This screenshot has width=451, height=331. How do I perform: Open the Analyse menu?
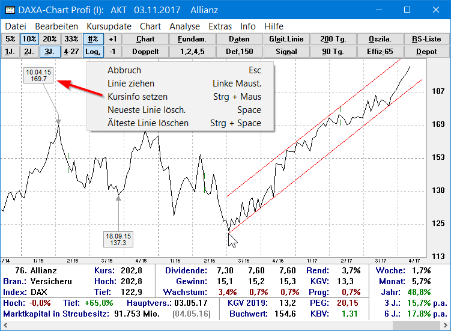tap(184, 26)
